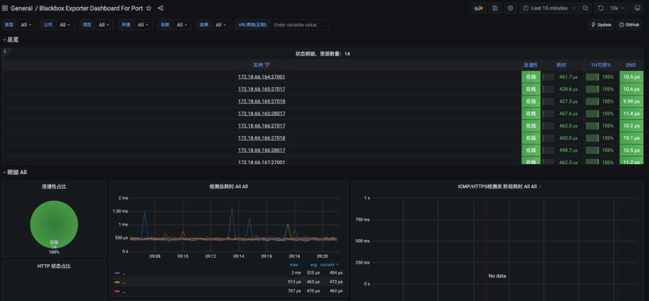This screenshot has width=649, height=301.
Task: Sort the legend by the max column
Action: (294, 265)
